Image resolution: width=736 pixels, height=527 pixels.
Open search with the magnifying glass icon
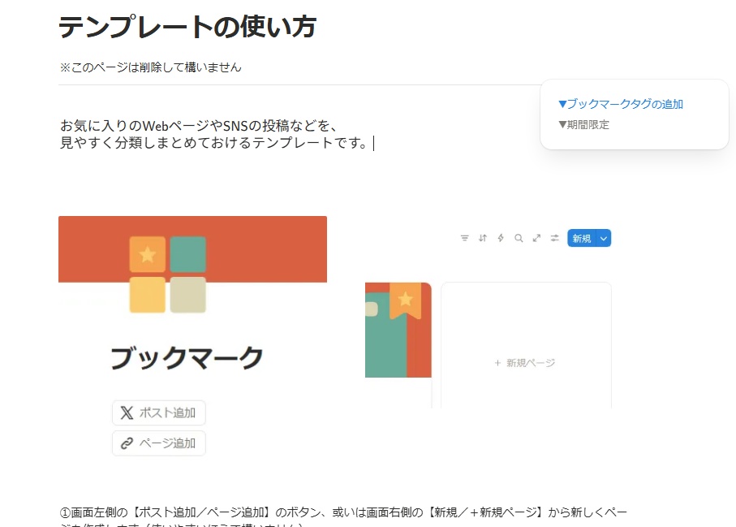[x=519, y=238]
